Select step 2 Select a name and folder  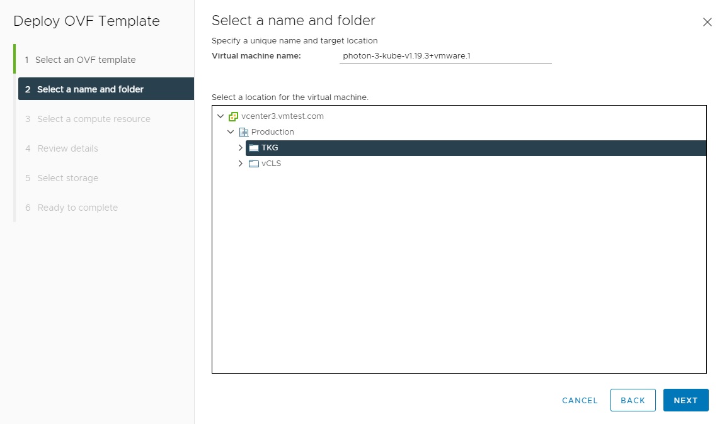[x=90, y=89]
